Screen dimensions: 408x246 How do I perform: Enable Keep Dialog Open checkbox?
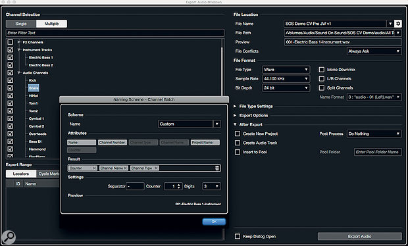coord(238,236)
